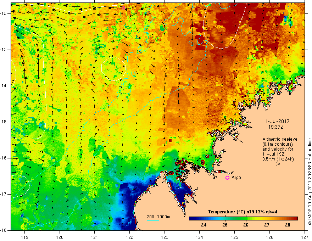Click the '25' color bar tick label
Viewport: 312px width, 241px height.
(225, 225)
